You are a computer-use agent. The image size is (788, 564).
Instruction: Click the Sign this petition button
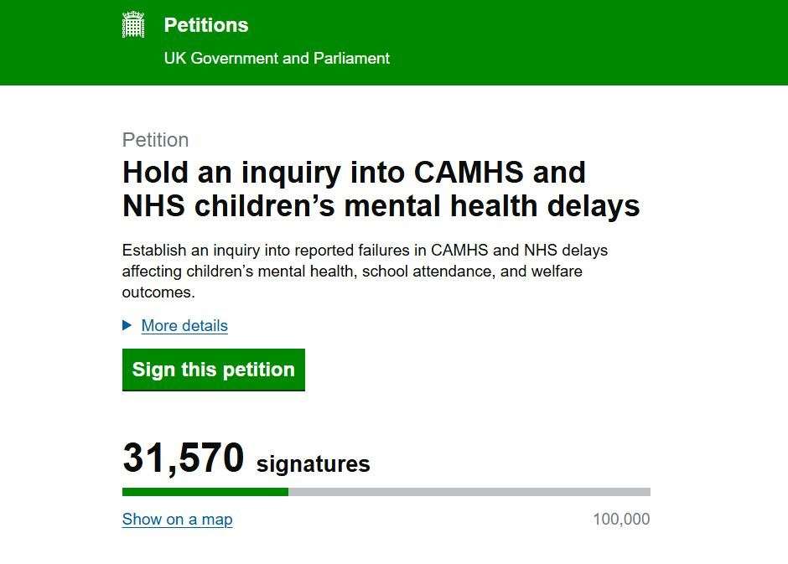coord(213,369)
